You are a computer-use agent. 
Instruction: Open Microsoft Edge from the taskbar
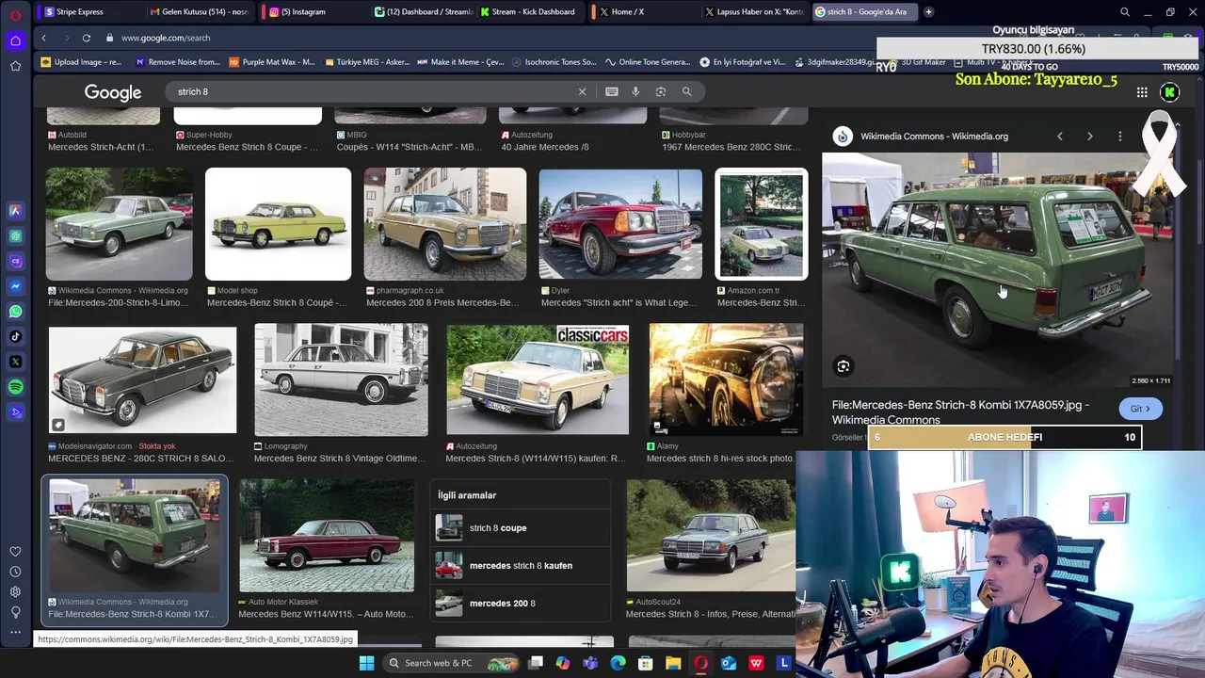[x=618, y=663]
